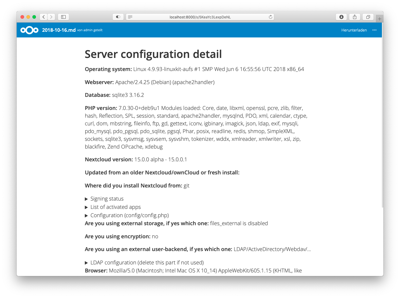This screenshot has width=400, height=298.
Task: Click the 'Webserver:' label
Action: pyautogui.click(x=99, y=82)
